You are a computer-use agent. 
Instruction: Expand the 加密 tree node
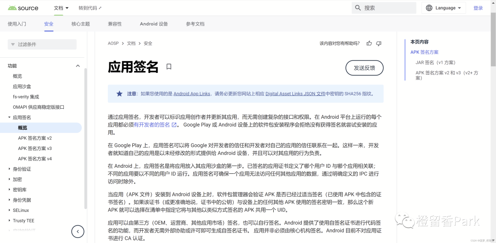point(10,179)
